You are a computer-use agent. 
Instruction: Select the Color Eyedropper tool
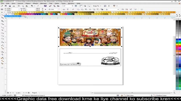click(2, 58)
